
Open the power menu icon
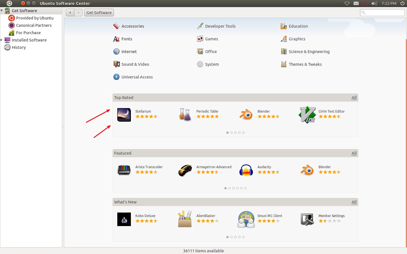click(x=402, y=3)
